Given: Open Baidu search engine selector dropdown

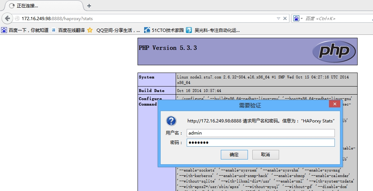Looking at the screenshot, I should (297, 18).
